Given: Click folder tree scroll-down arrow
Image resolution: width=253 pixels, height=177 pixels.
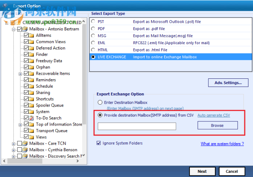Looking at the screenshot, I should point(84,155).
